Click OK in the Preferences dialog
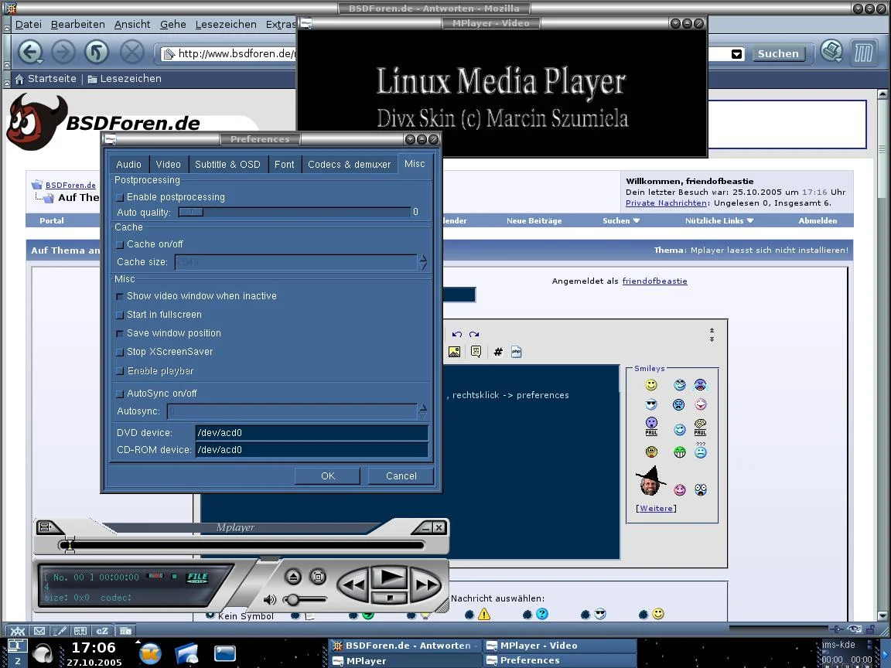 coord(327,476)
